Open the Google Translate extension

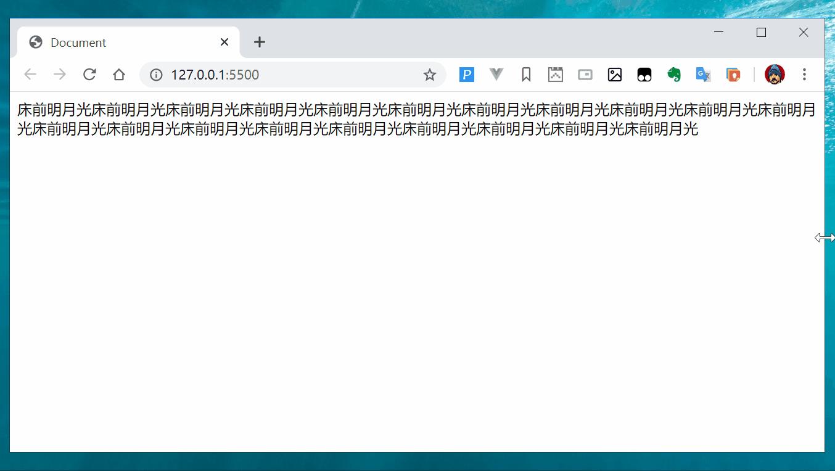pos(703,74)
